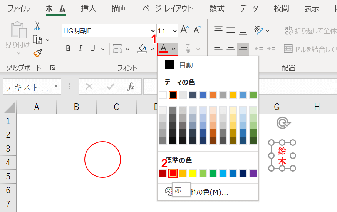
Task: Expand the Borders dropdown arrow
Action: click(x=127, y=49)
